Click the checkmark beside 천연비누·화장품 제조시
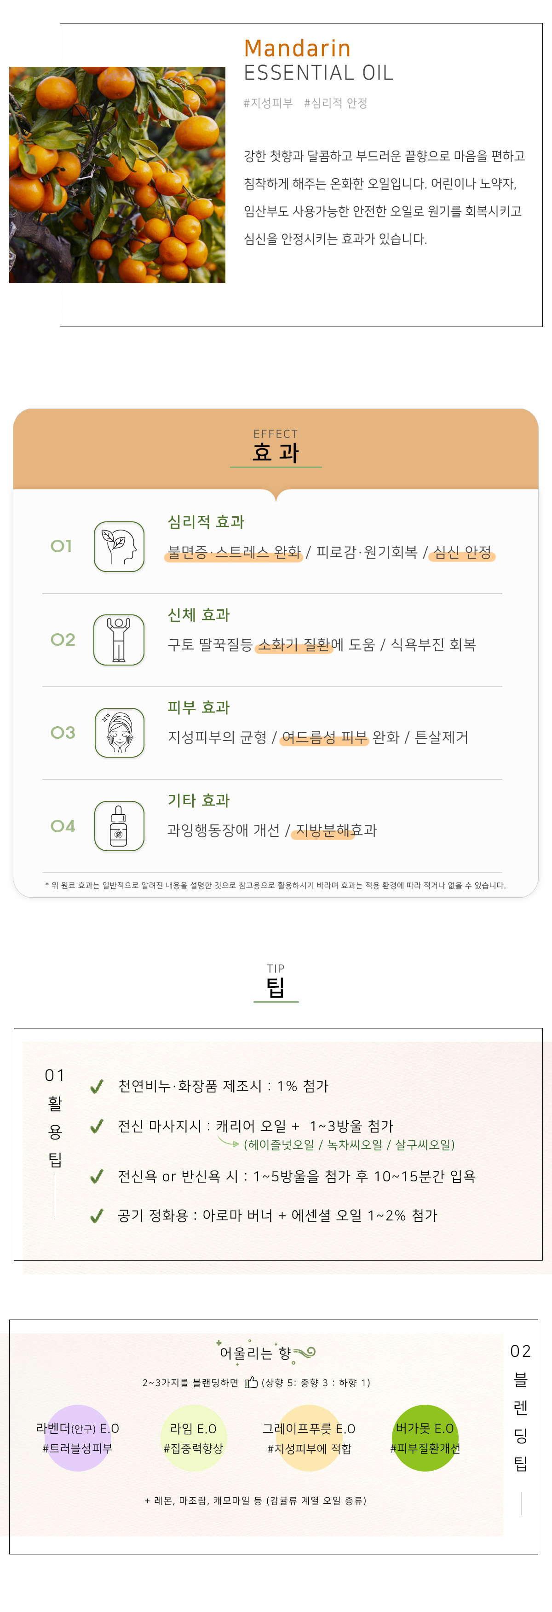Screen dimensions: 552x1612 [x=96, y=1086]
